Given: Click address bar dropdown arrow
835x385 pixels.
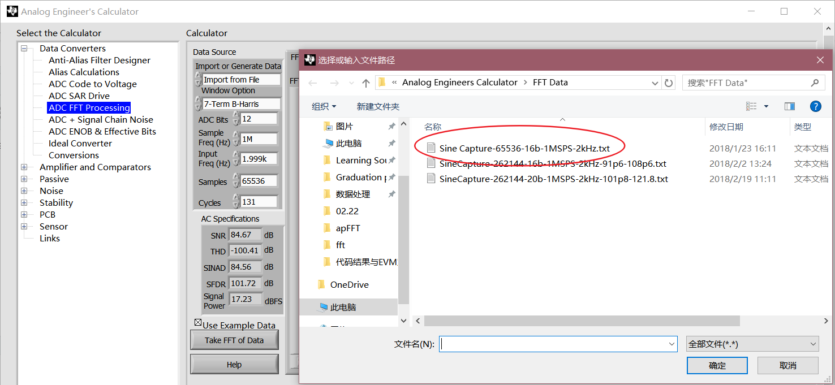Looking at the screenshot, I should pos(655,83).
